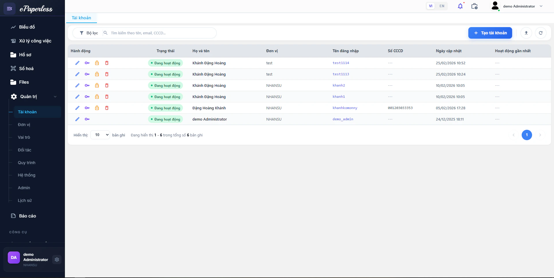
Task: Open the notifications bell
Action: (460, 6)
